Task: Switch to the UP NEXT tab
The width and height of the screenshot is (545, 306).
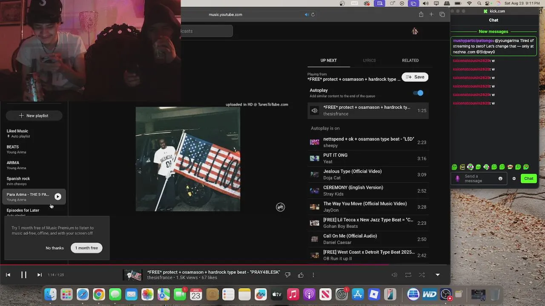Action: (x=329, y=60)
